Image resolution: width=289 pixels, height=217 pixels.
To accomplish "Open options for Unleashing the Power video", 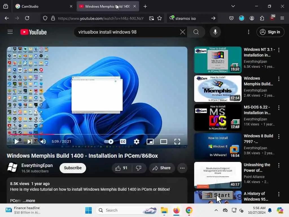I will (x=279, y=165).
